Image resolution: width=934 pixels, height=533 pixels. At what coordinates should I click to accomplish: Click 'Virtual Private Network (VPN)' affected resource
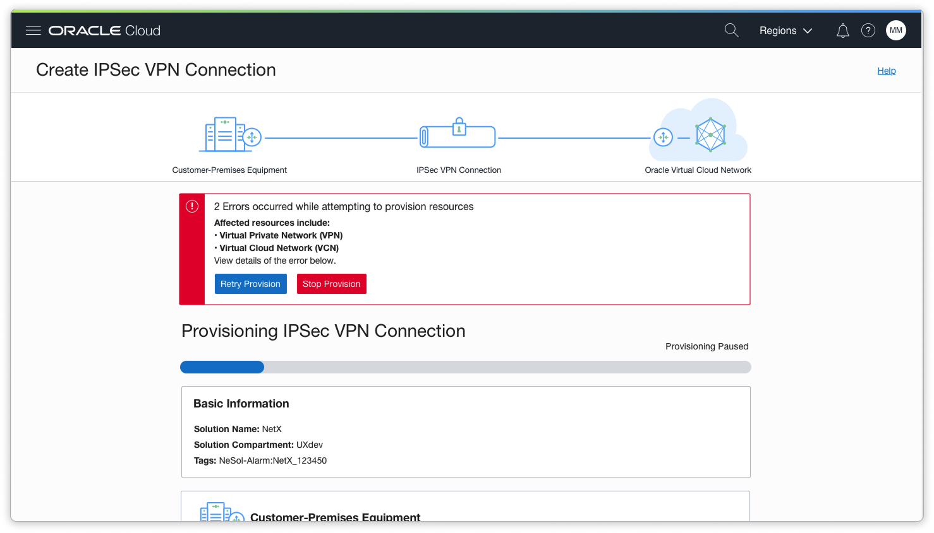pos(281,235)
